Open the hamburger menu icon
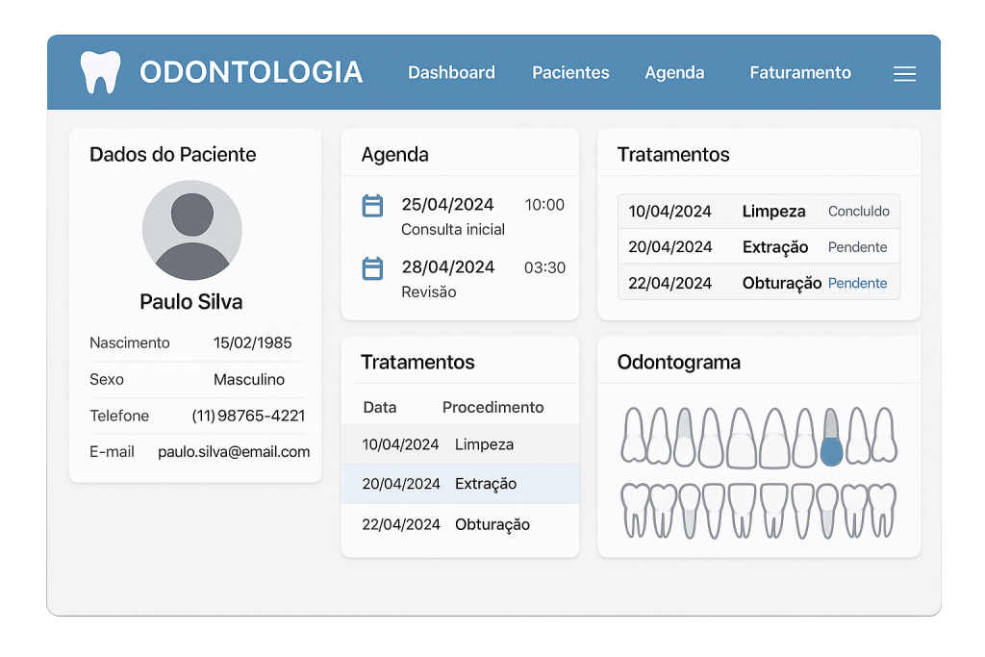This screenshot has height=657, width=985. tap(904, 74)
